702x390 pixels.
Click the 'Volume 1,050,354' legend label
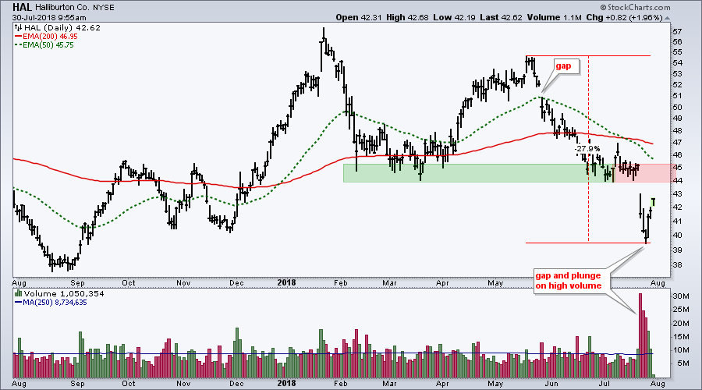point(64,294)
